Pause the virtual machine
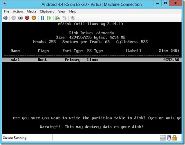The width and height of the screenshot is (185, 145). [42, 18]
